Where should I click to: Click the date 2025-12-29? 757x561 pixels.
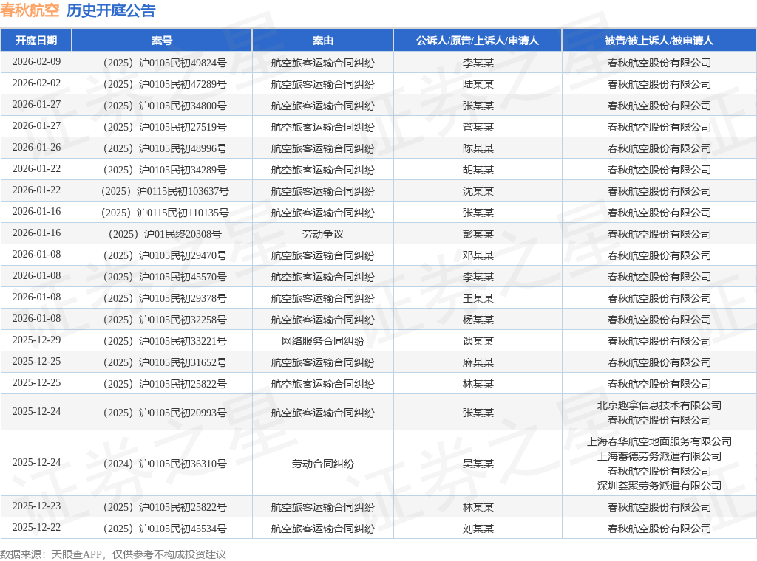36,340
